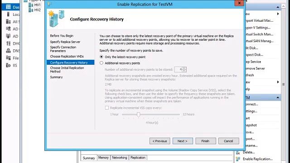Click Edit Disk action

[251, 48]
